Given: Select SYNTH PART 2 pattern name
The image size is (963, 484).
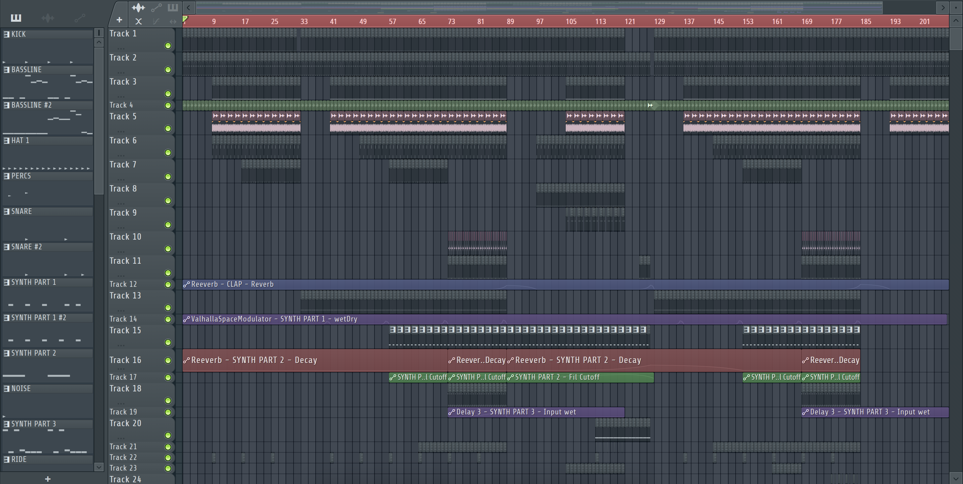Looking at the screenshot, I should tap(34, 353).
